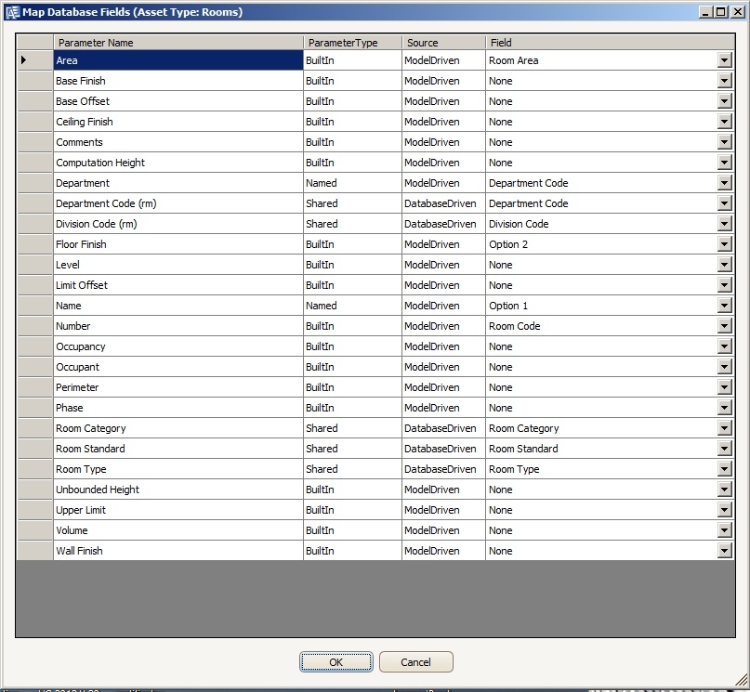Select the Option 2 cell in Floor Finish row
This screenshot has height=692, width=750.
click(x=595, y=243)
